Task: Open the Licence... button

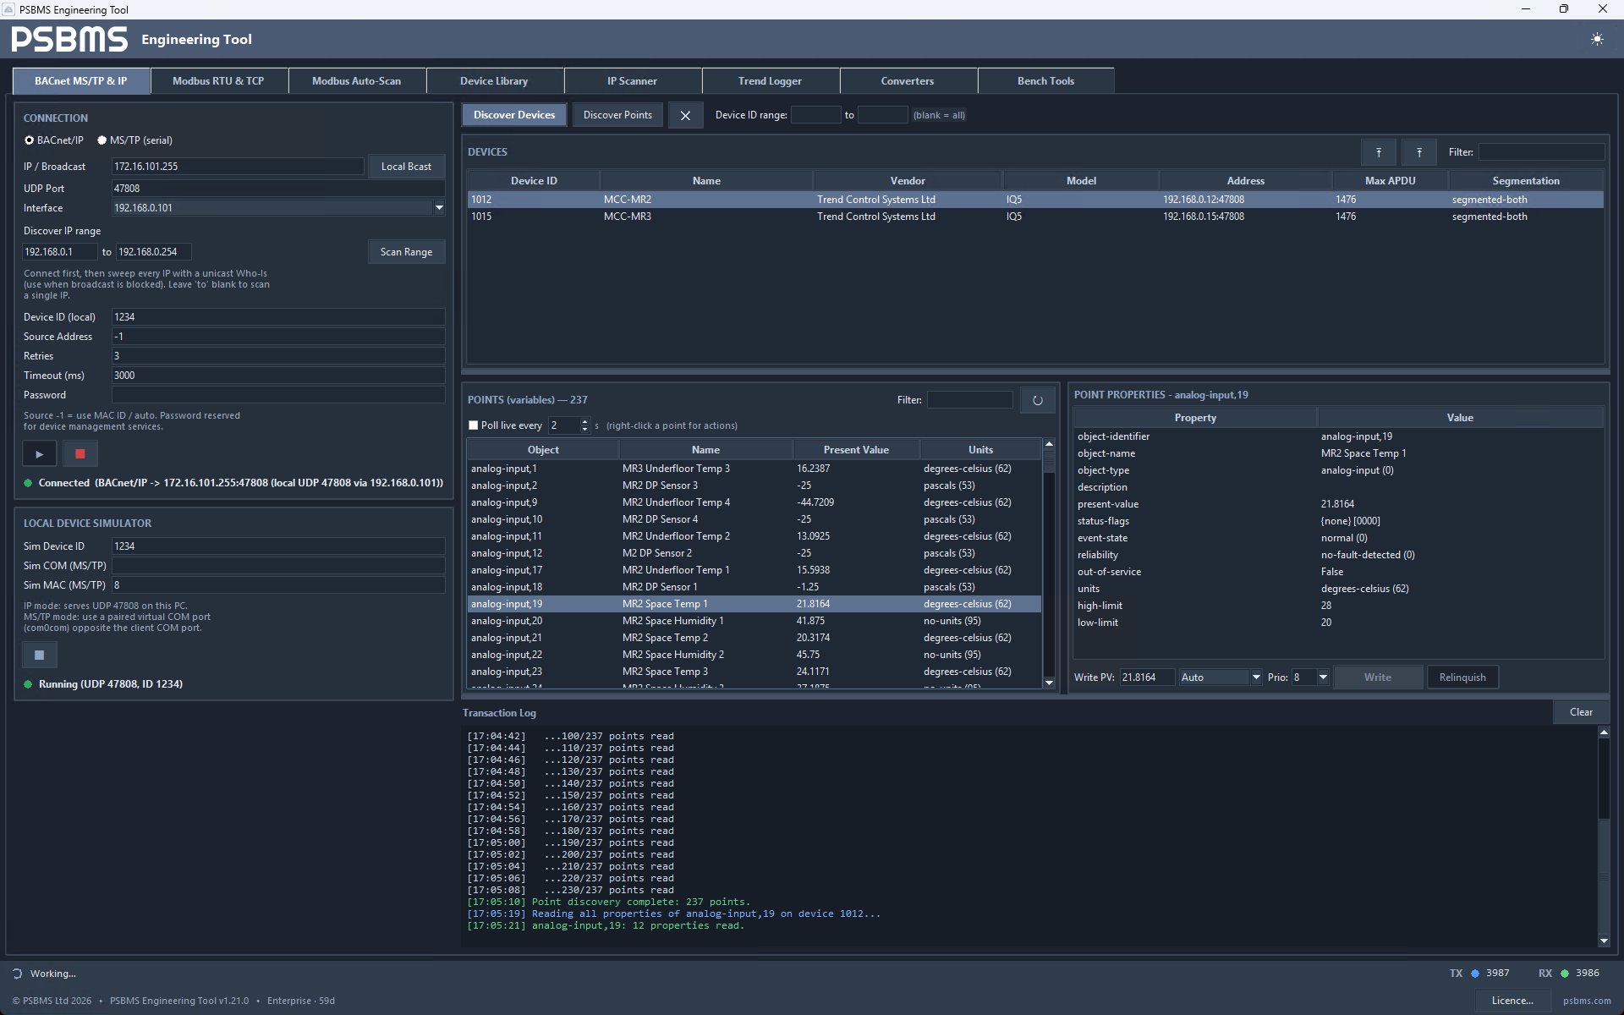Action: (x=1512, y=1001)
